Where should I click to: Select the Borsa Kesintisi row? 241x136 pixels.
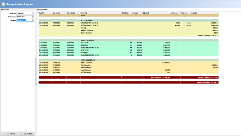pos(129,33)
